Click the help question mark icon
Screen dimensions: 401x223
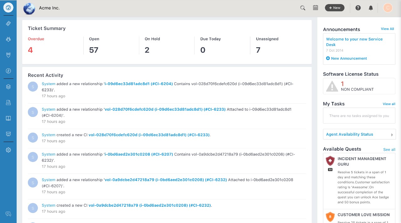pyautogui.click(x=358, y=8)
